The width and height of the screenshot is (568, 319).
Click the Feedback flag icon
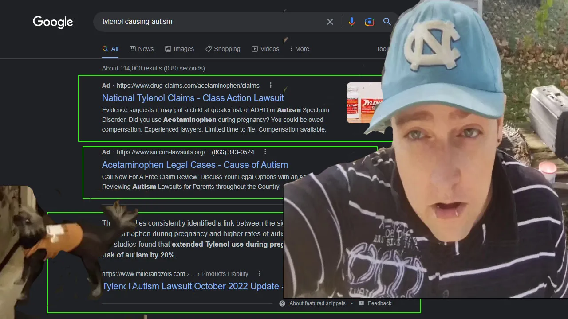click(x=361, y=303)
